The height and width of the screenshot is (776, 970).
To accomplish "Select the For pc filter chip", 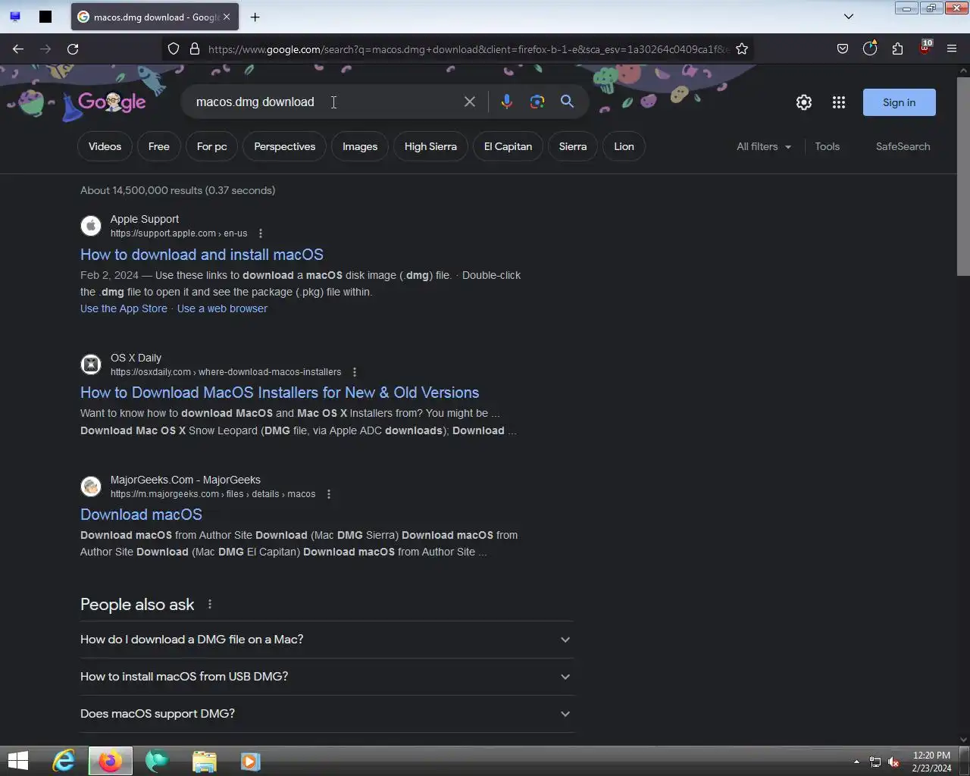I will [212, 146].
